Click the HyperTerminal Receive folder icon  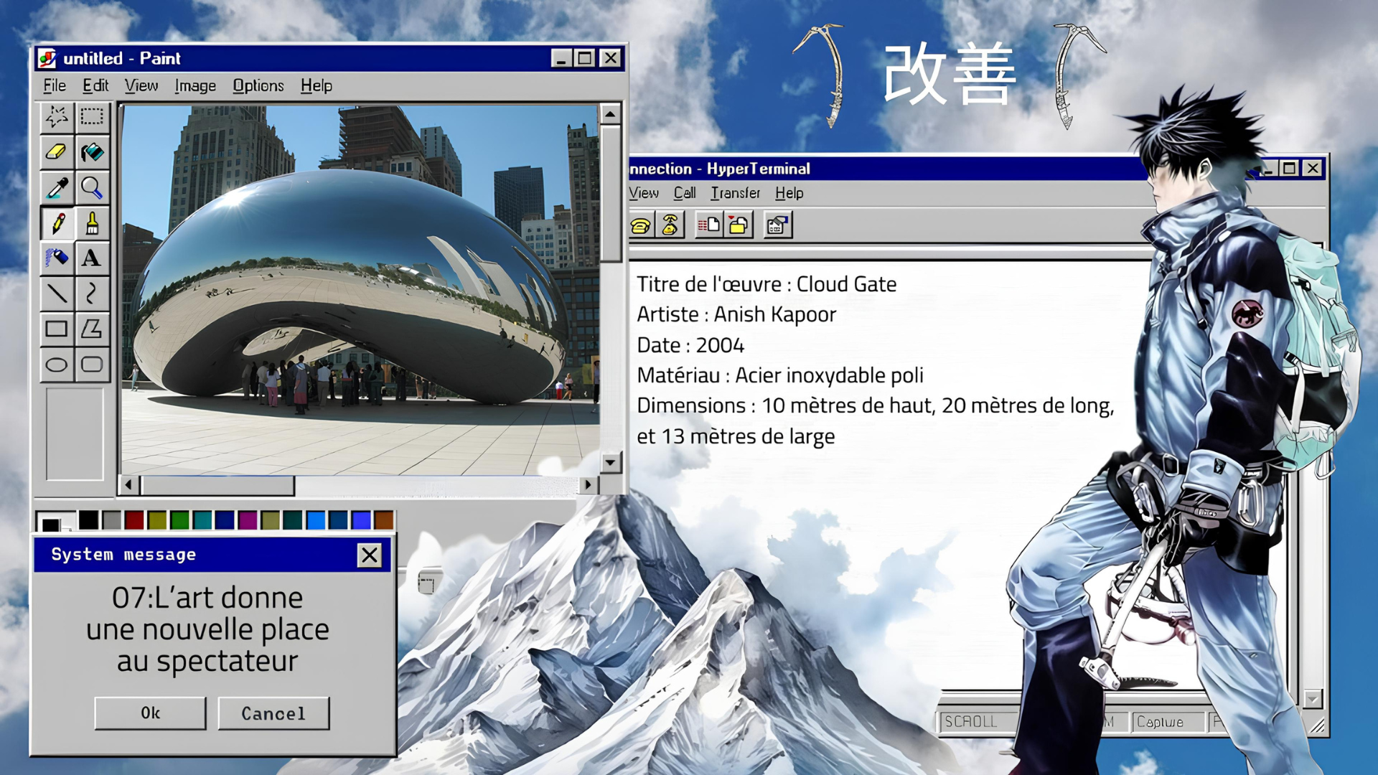click(739, 225)
